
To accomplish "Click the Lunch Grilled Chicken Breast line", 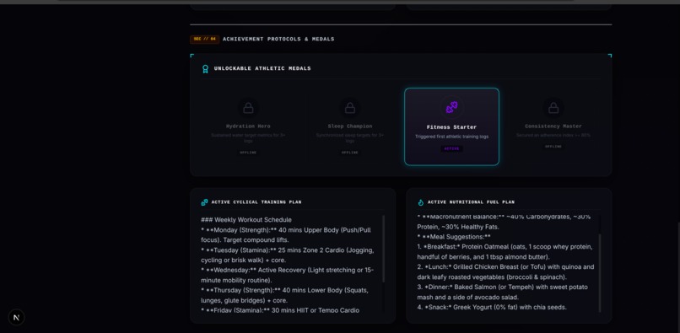I will (505, 271).
